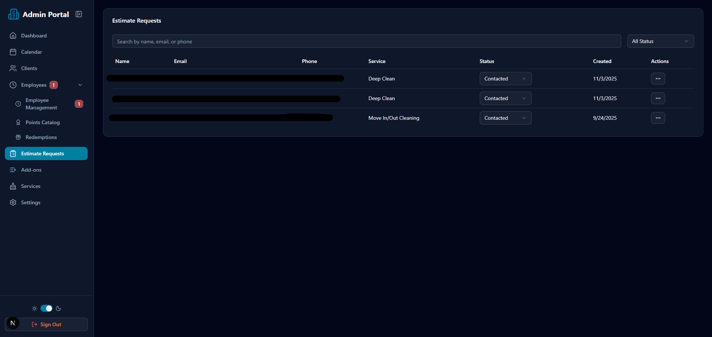
Task: Open the Dashboard from the sidebar
Action: [33, 36]
